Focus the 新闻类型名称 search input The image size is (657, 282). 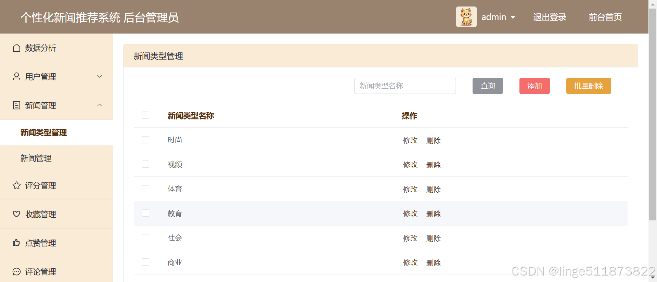click(405, 86)
